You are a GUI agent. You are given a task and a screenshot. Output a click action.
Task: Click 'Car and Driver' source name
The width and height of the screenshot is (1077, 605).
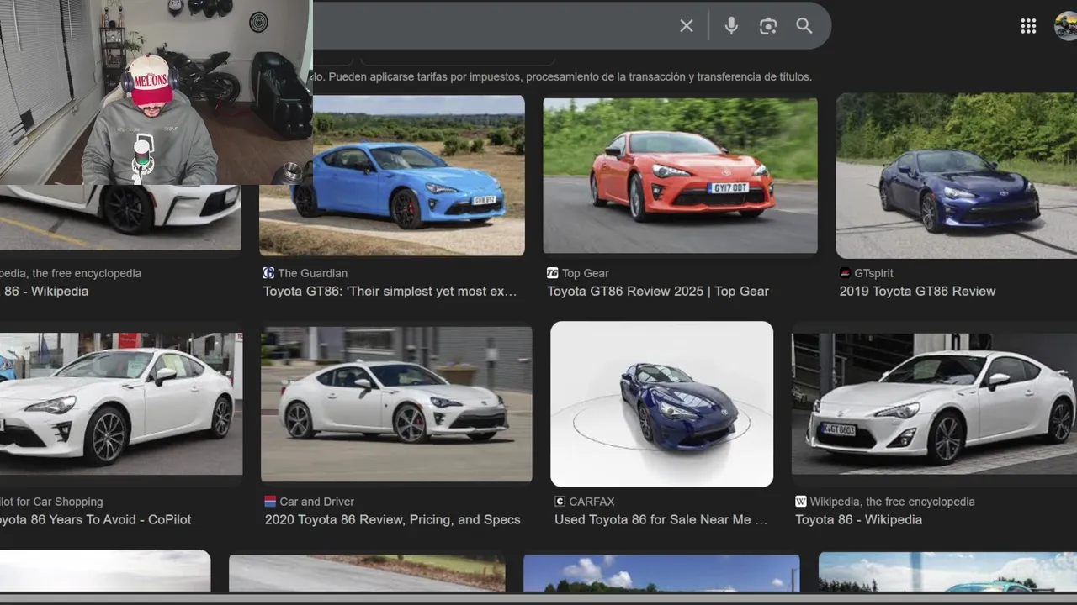(317, 502)
